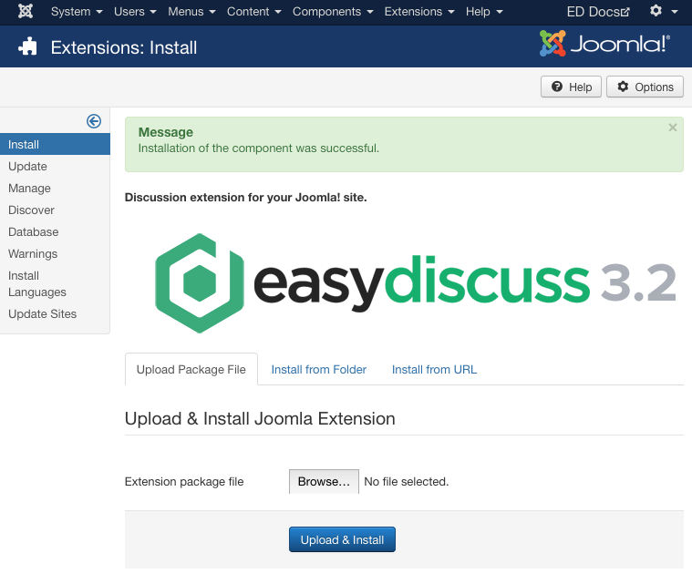
Task: Select Install in the sidebar
Action: [55, 144]
